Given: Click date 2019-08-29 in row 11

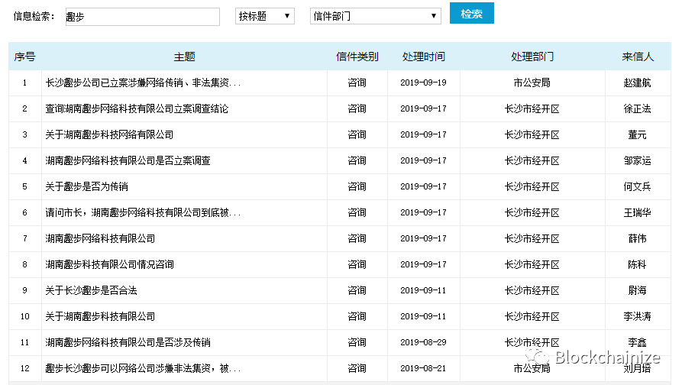Looking at the screenshot, I should tap(423, 342).
